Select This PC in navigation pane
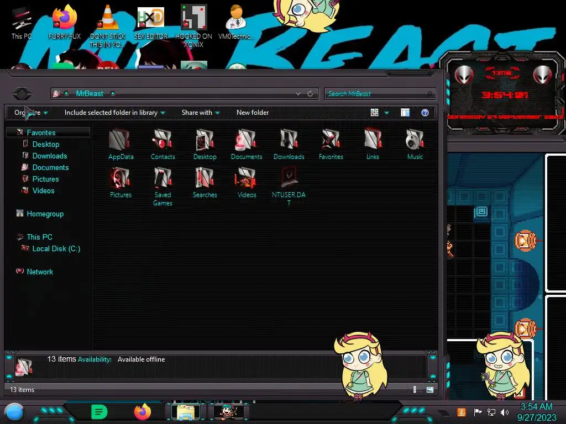 click(39, 237)
